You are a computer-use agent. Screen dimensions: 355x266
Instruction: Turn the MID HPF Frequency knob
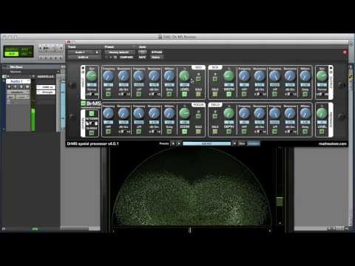pyautogui.click(x=108, y=76)
